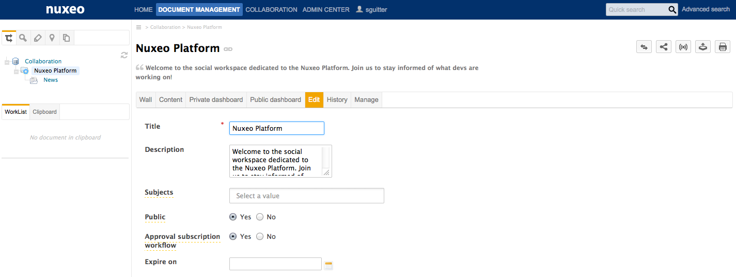
Task: Click in the Description text area
Action: tap(275, 161)
